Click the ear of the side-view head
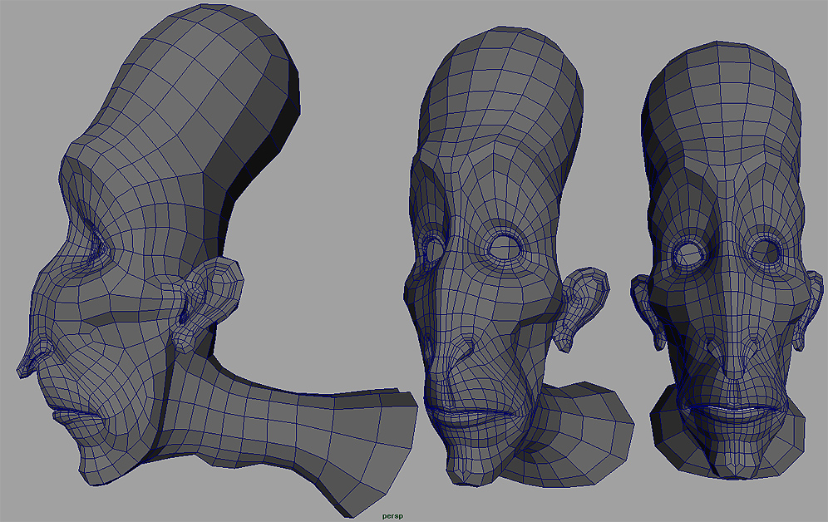The image size is (828, 522). tap(209, 303)
